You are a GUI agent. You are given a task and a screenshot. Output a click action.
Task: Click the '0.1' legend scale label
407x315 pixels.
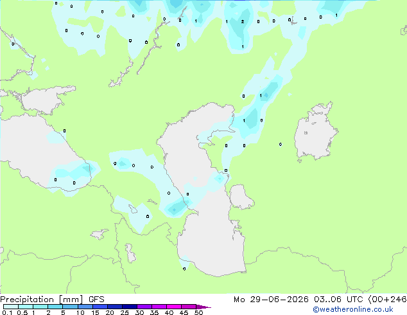point(7,312)
